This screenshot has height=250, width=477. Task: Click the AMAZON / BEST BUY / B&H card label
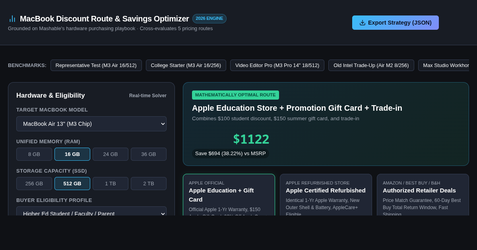pos(411,183)
